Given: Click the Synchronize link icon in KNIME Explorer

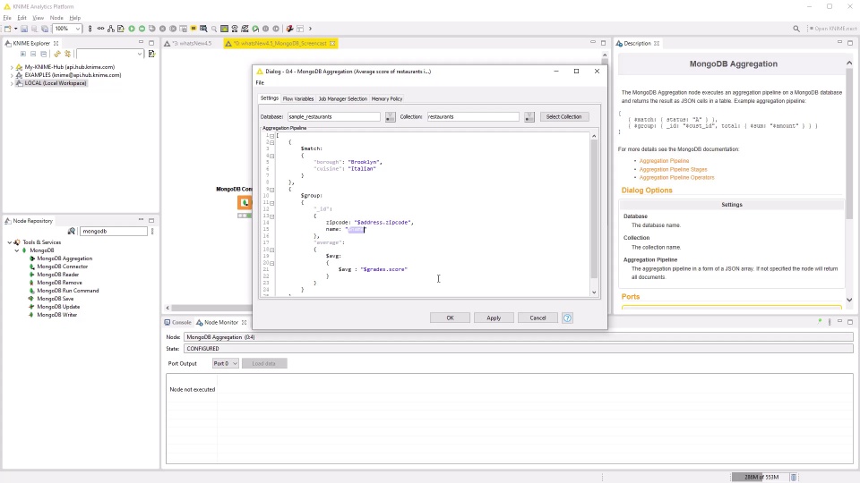Looking at the screenshot, I should [57, 54].
